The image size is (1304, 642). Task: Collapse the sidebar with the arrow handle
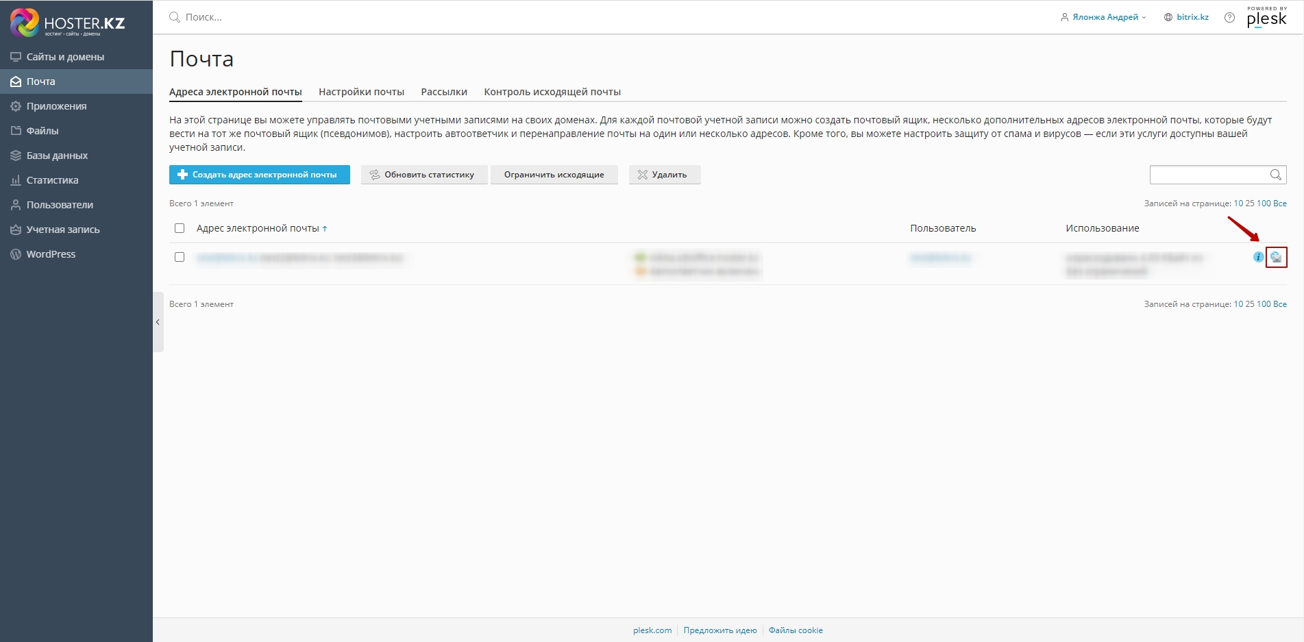[158, 322]
